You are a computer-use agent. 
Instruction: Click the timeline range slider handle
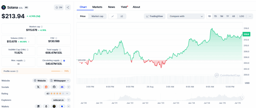point(242,97)
